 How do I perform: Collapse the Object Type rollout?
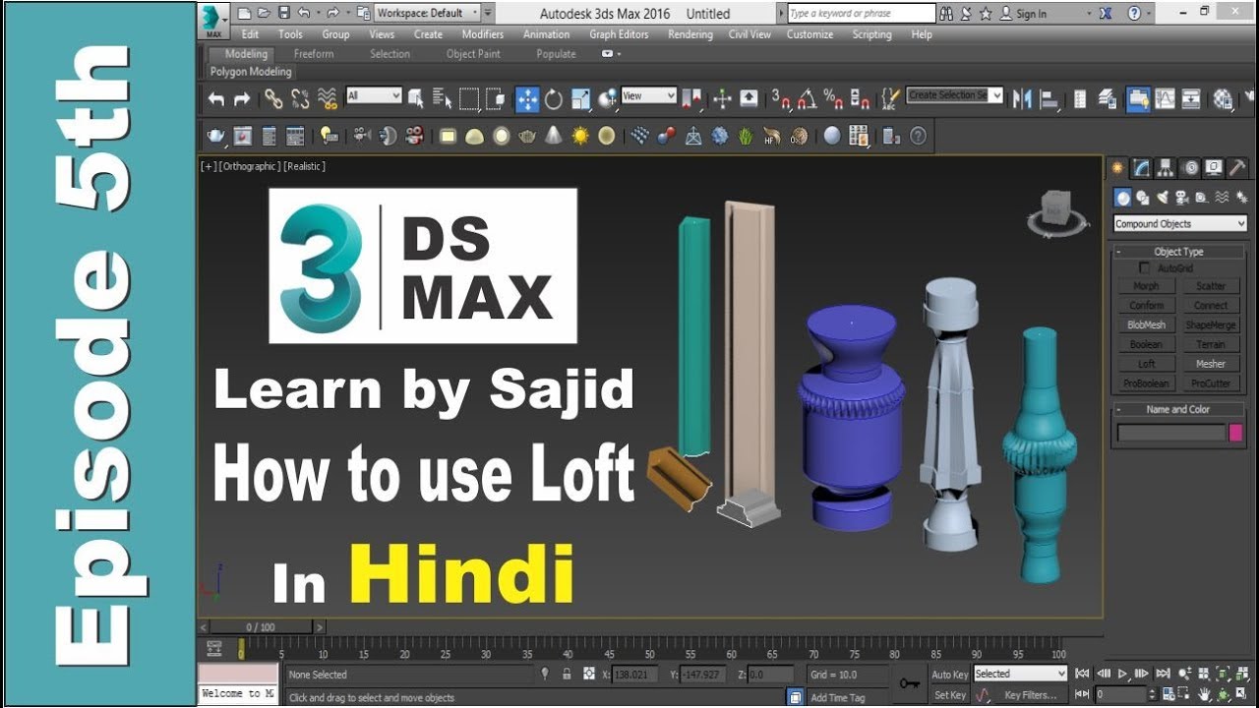tap(1179, 252)
